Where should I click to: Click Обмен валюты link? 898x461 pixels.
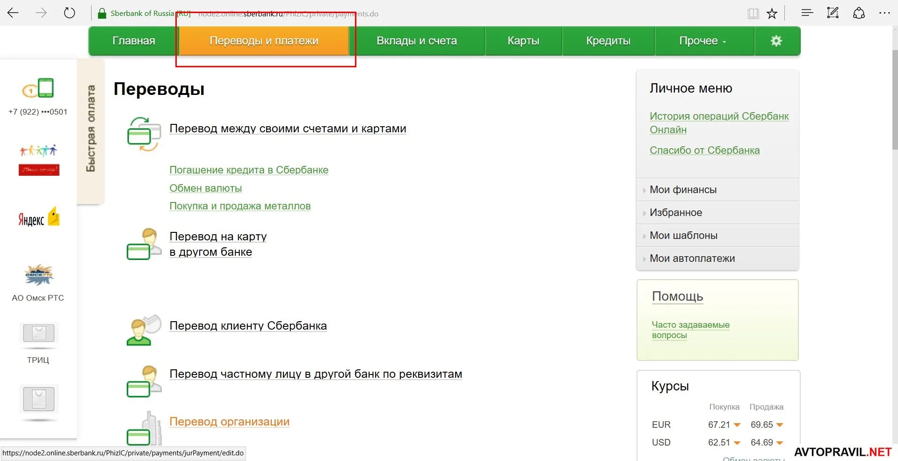205,188
